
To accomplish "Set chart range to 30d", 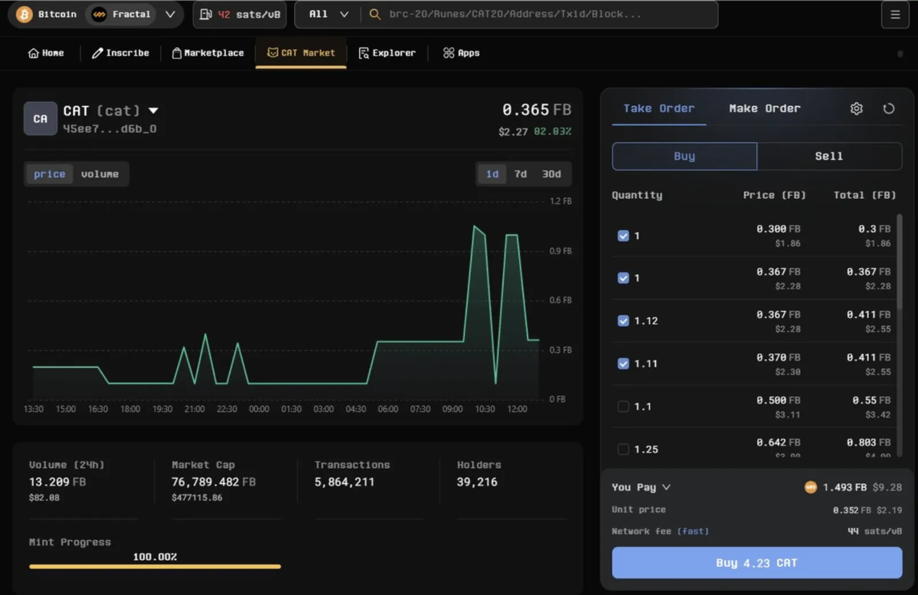I will click(x=551, y=174).
